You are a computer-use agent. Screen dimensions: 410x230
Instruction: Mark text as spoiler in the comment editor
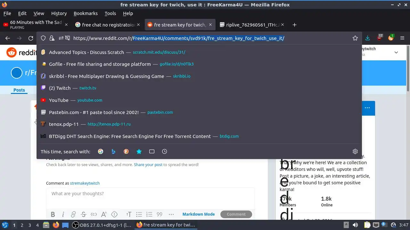click(114, 214)
